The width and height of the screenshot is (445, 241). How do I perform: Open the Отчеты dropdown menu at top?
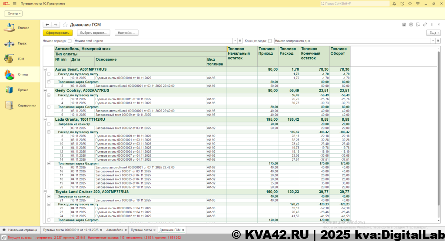(13, 13)
